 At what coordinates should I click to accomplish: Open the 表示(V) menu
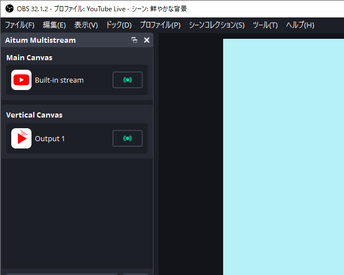coord(86,25)
